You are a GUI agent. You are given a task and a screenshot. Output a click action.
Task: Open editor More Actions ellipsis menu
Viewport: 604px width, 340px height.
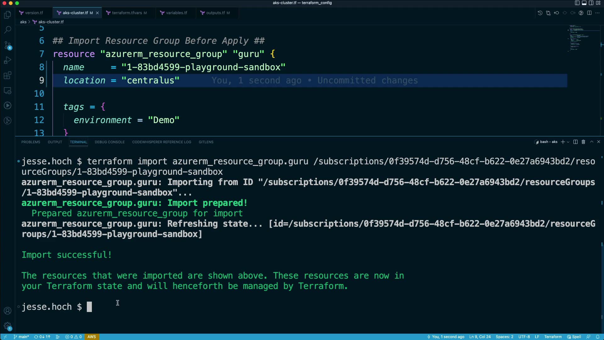[597, 13]
